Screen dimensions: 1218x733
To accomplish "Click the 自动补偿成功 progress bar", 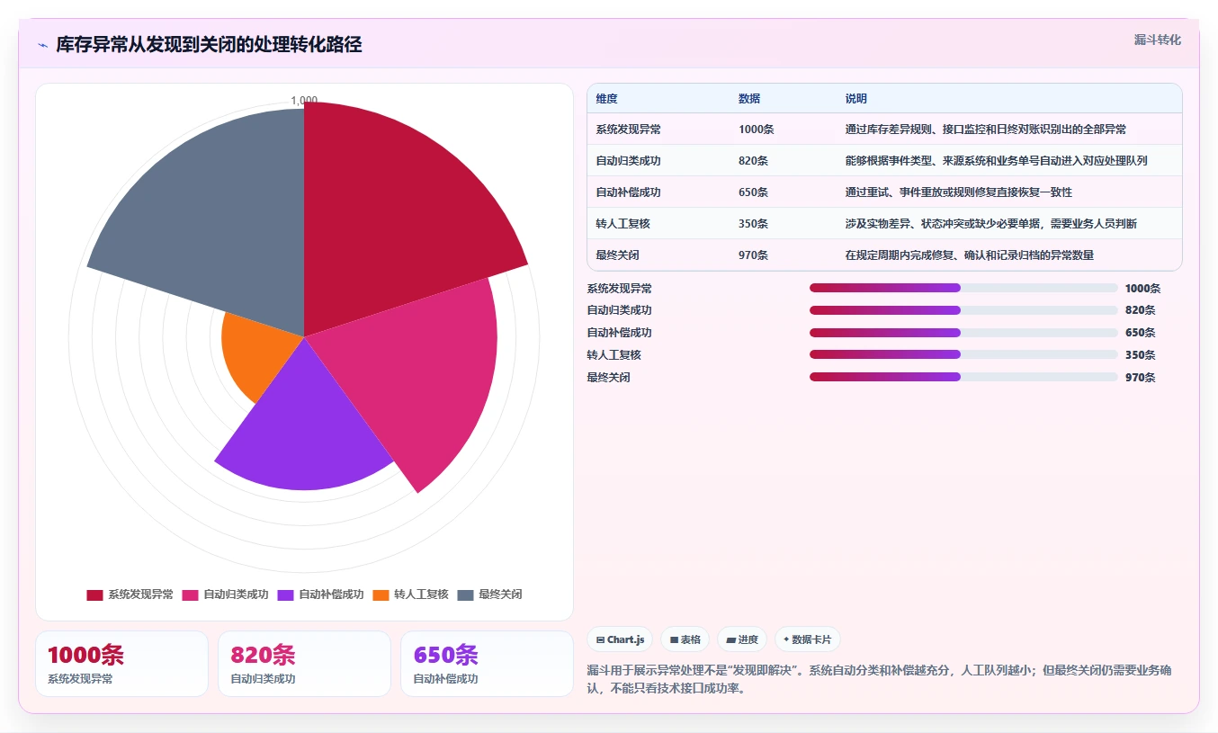I will [963, 333].
